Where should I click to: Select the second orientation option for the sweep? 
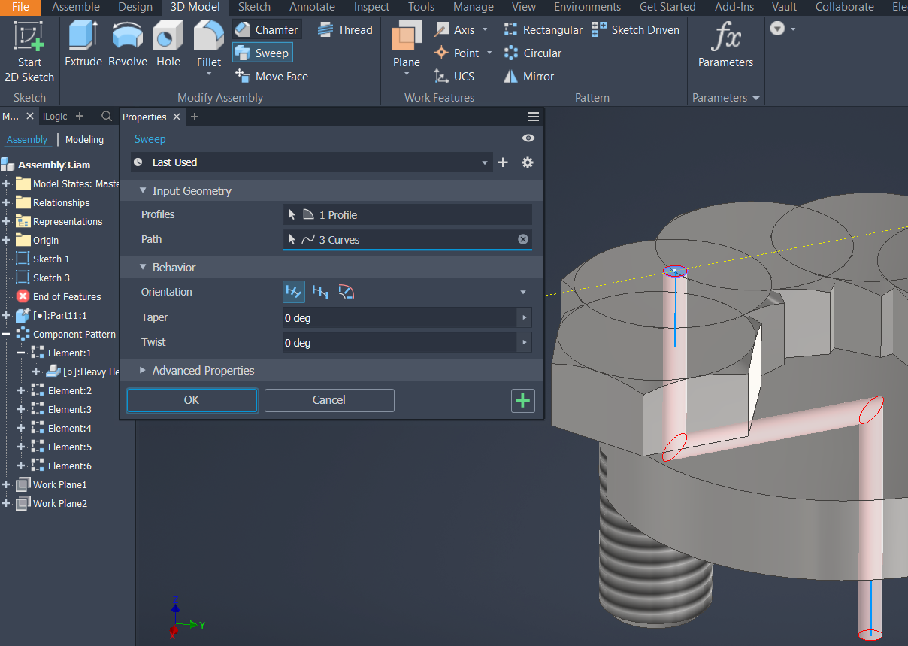coord(319,292)
